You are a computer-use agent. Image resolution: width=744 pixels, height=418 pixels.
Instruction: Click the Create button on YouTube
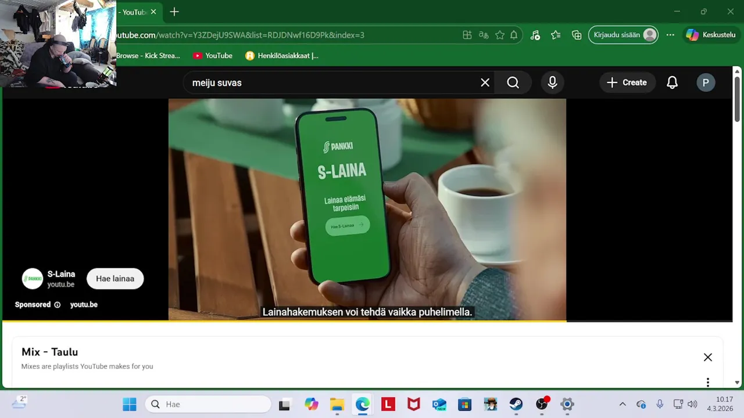[x=627, y=82]
